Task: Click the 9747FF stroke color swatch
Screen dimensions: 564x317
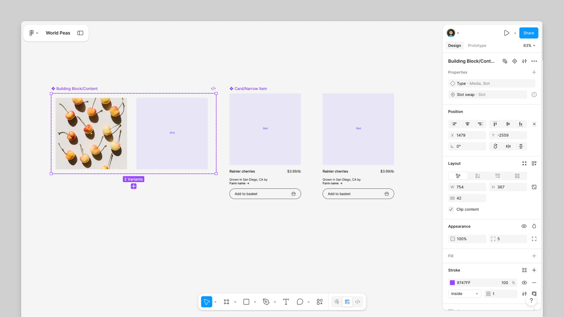Action: tap(452, 283)
